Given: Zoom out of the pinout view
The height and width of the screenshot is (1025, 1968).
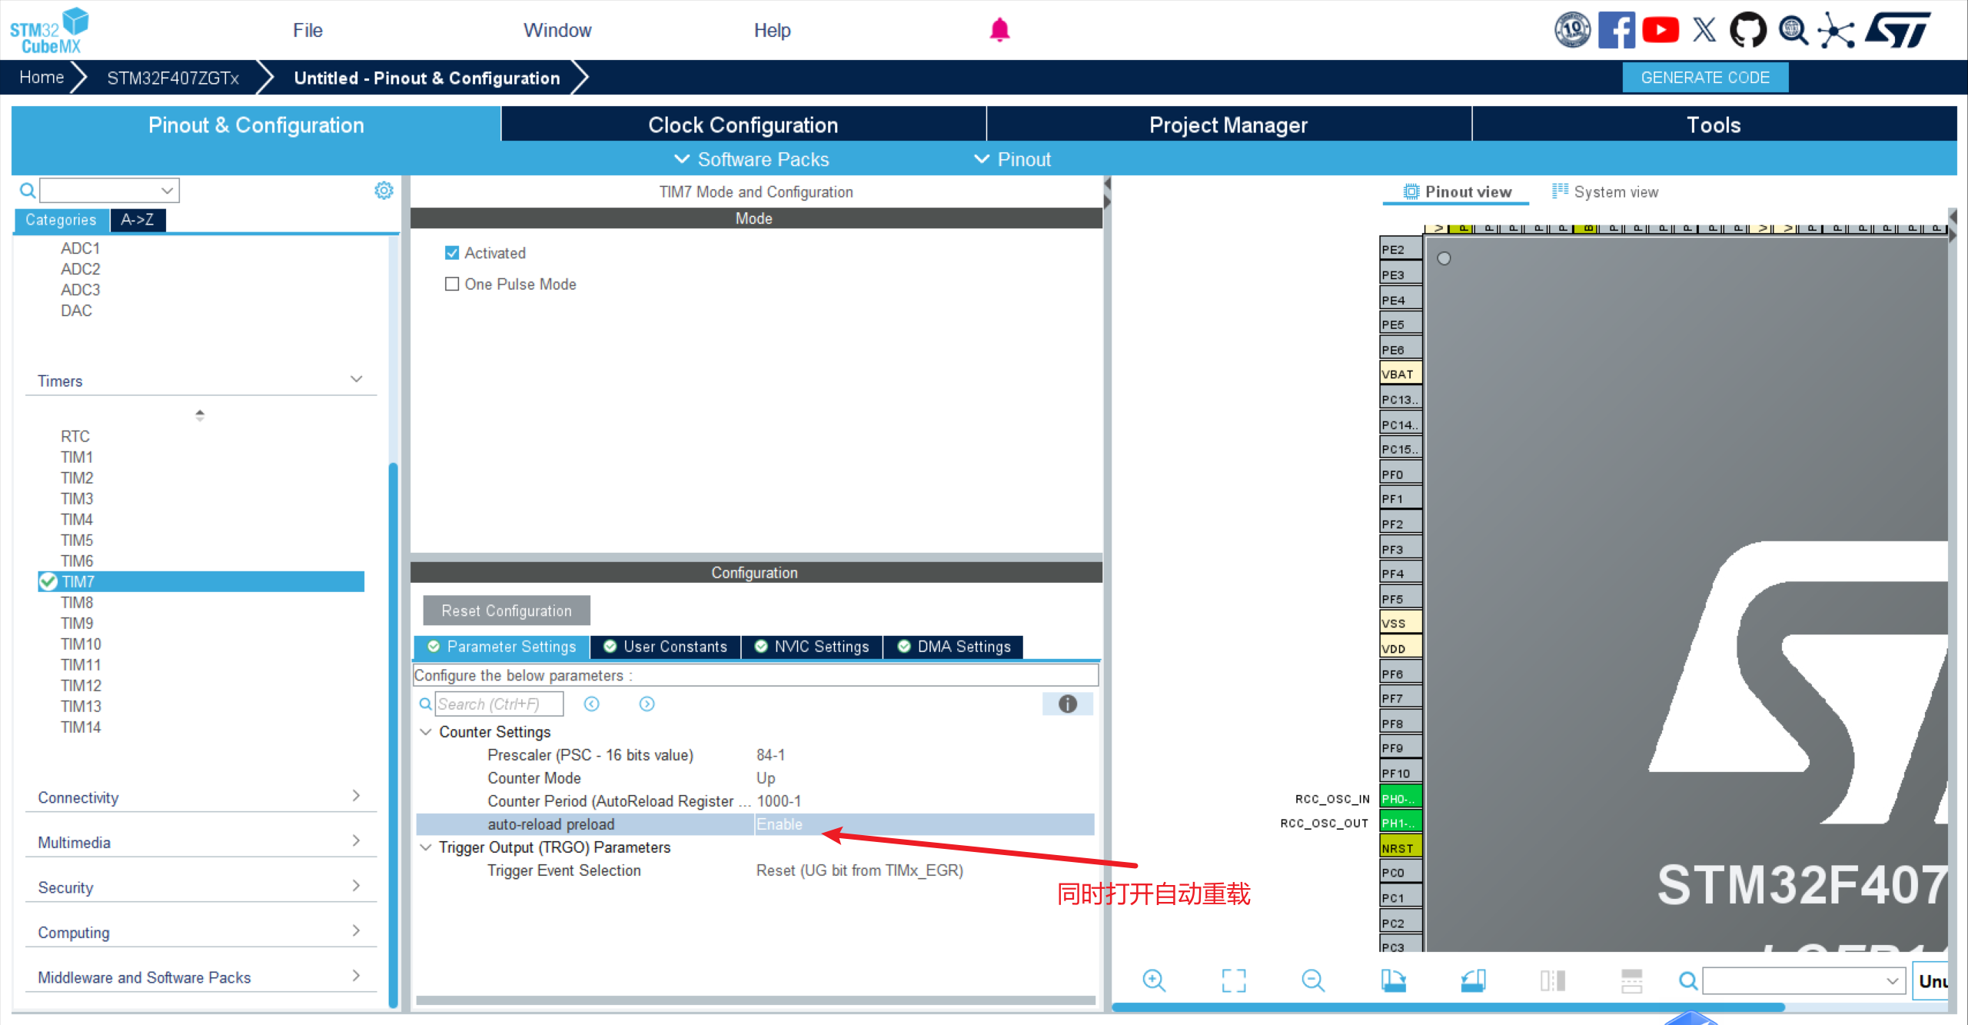Looking at the screenshot, I should pos(1313,980).
